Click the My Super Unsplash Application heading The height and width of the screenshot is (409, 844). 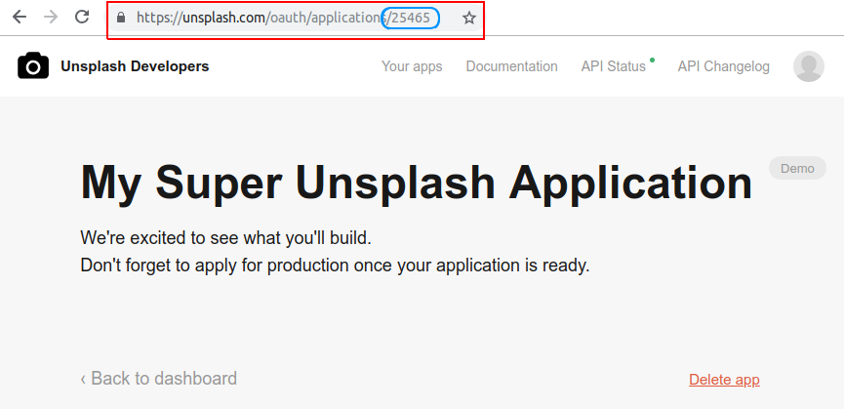[416, 183]
